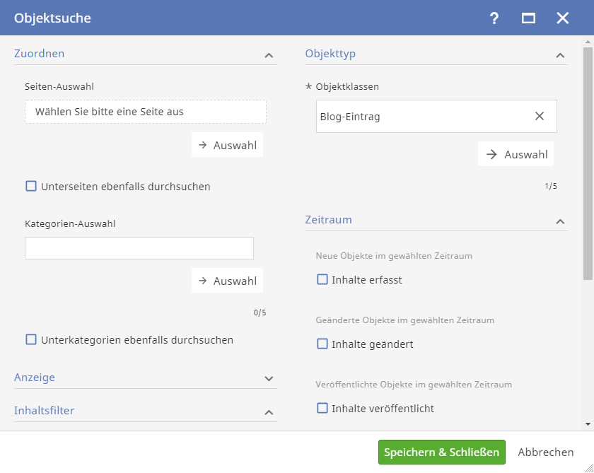Close the Objektsuche dialog with X

[x=562, y=18]
